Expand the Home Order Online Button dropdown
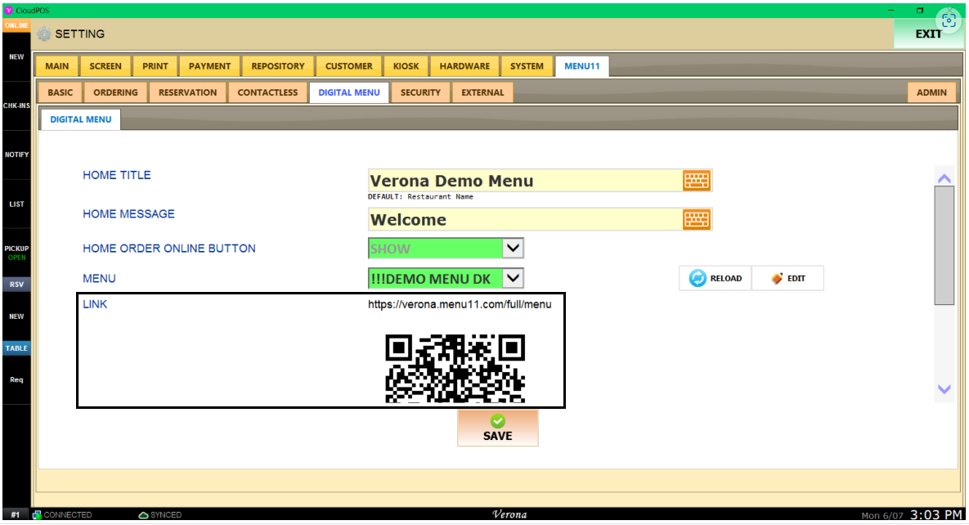969x525 pixels. tap(513, 248)
